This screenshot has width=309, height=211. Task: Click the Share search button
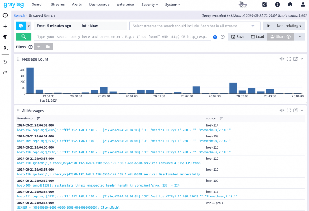click(x=280, y=36)
